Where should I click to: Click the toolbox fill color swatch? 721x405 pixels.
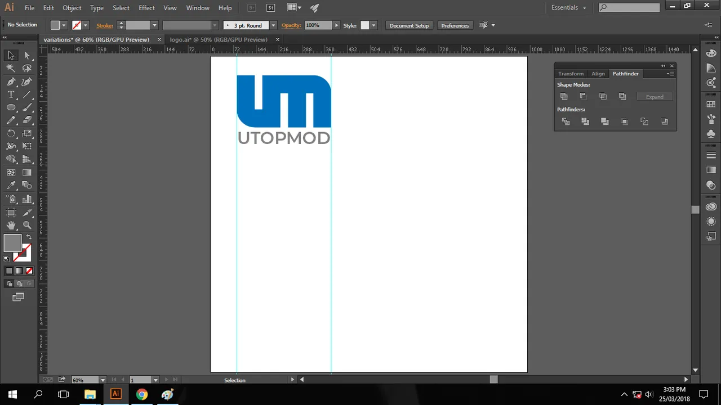click(x=12, y=244)
